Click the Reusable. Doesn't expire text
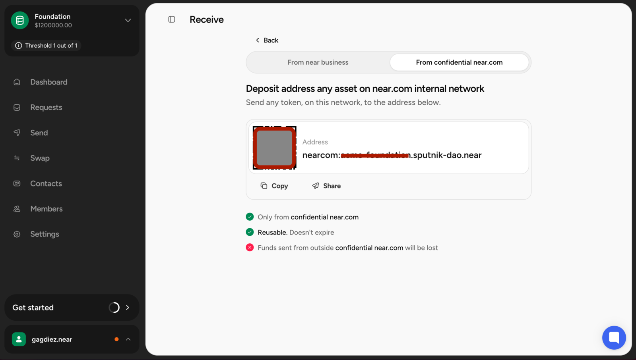Image resolution: width=636 pixels, height=360 pixels. [296, 232]
